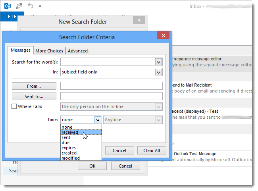The image size is (258, 191).
Task: Click the Send/Receive All Folders icon
Action: 19,6
